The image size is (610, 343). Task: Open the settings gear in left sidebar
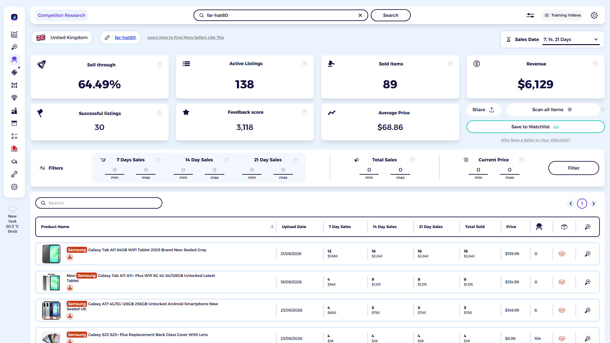click(14, 187)
